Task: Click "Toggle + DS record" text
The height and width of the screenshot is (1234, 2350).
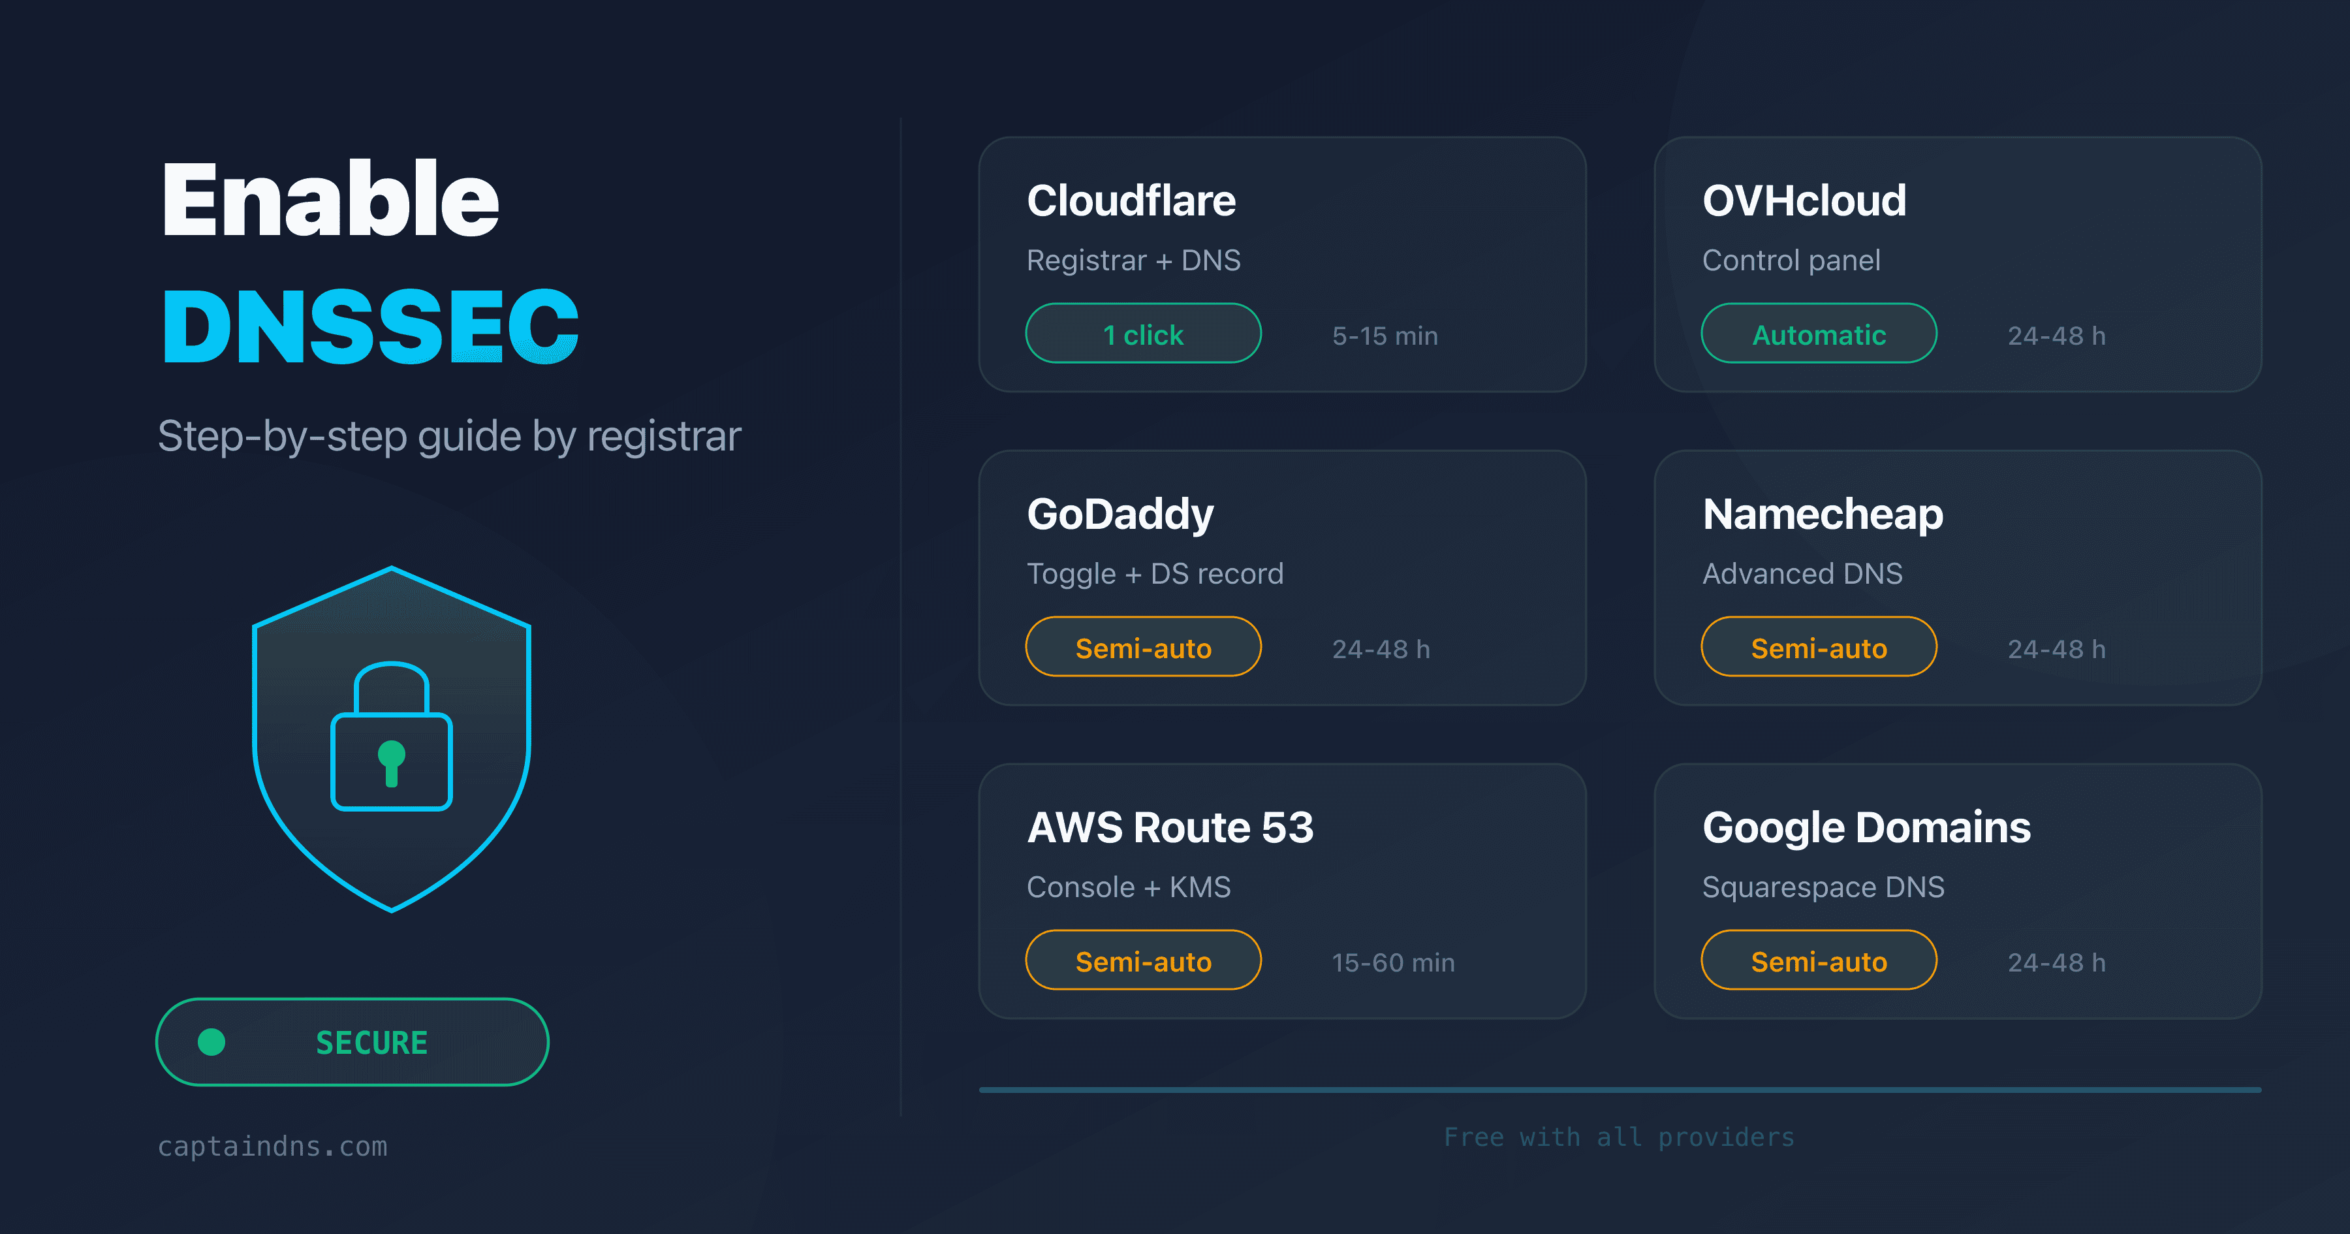Action: coord(1155,574)
